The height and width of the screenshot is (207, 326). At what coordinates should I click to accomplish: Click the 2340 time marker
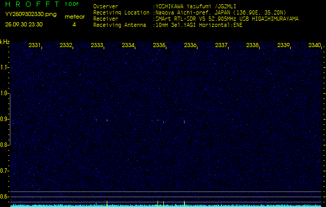point(314,46)
